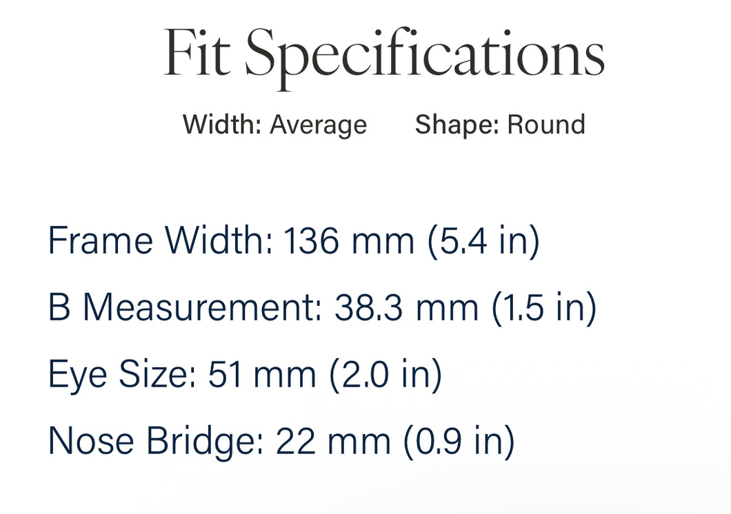The width and height of the screenshot is (731, 514).
Task: Select the 51 mm eye size value
Action: tap(262, 374)
